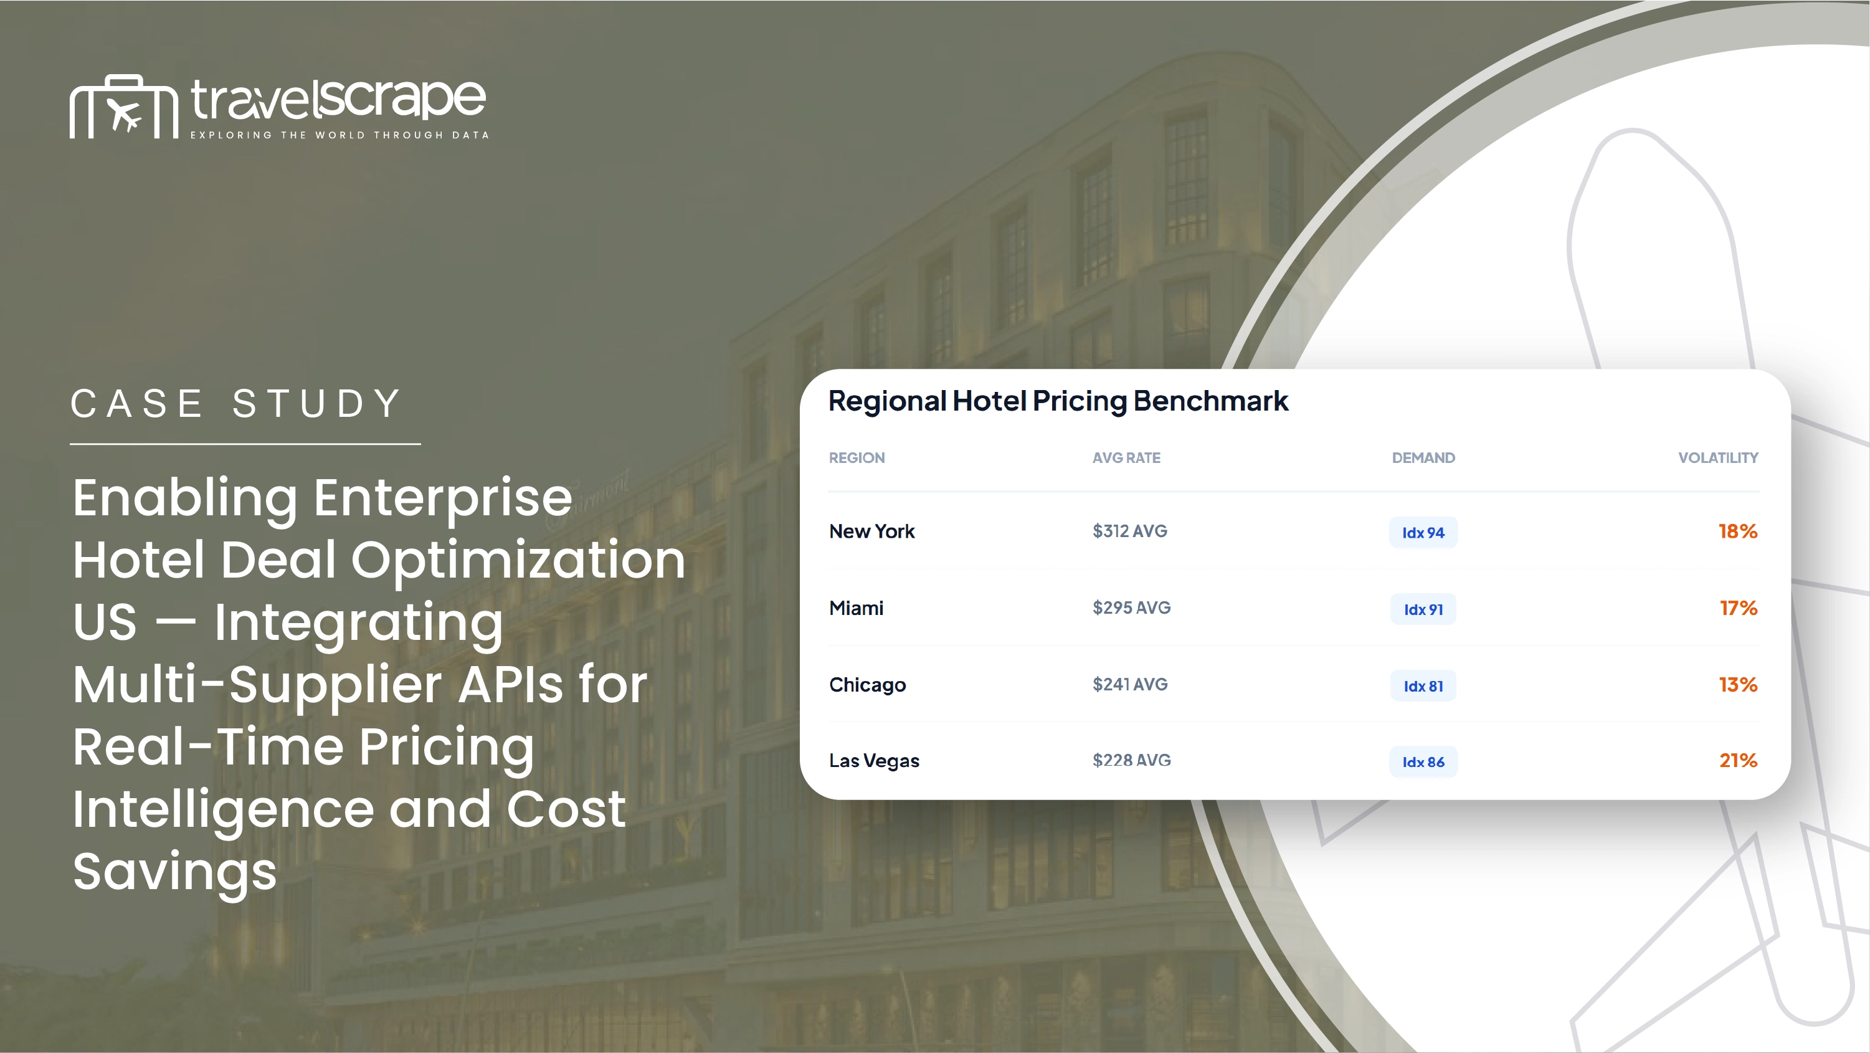The width and height of the screenshot is (1870, 1053).
Task: Click the 13% volatility value
Action: (x=1738, y=684)
